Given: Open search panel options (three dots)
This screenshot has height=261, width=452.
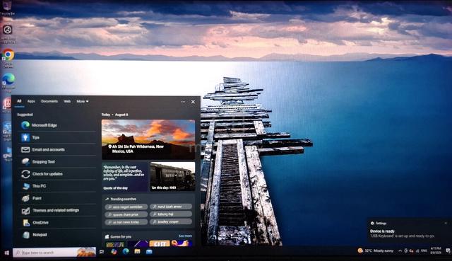Looking at the screenshot, I should (x=183, y=102).
